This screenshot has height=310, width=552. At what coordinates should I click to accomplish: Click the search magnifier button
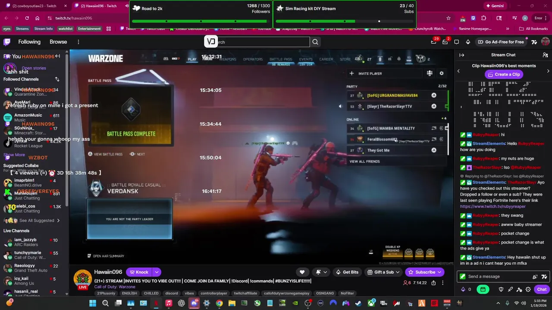(315, 42)
